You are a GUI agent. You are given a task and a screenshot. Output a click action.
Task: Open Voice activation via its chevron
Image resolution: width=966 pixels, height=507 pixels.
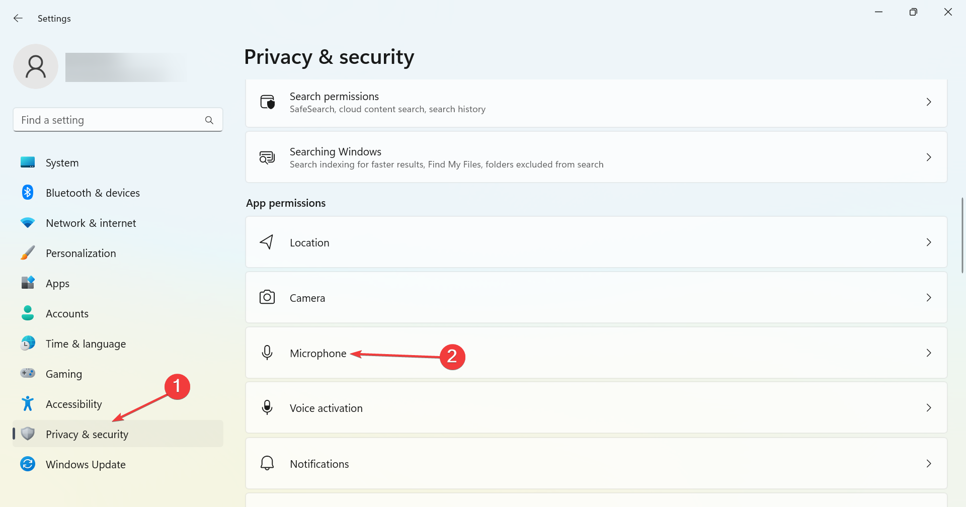tap(929, 408)
